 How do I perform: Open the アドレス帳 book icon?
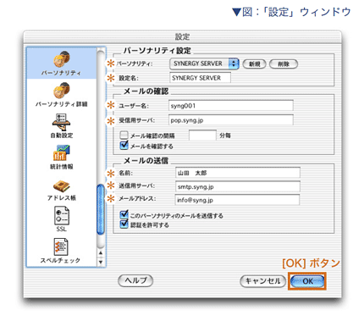(61, 186)
